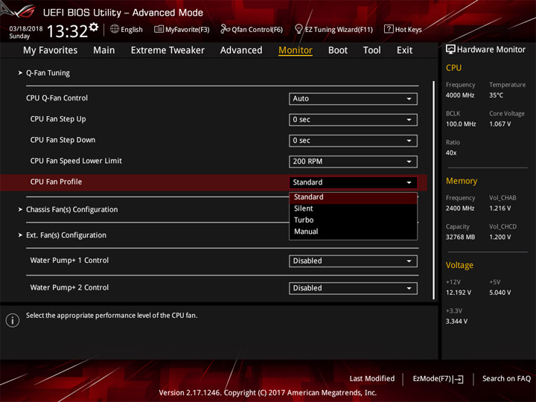536x402 pixels.
Task: Click the EzMode exit arrow icon
Action: (x=459, y=379)
